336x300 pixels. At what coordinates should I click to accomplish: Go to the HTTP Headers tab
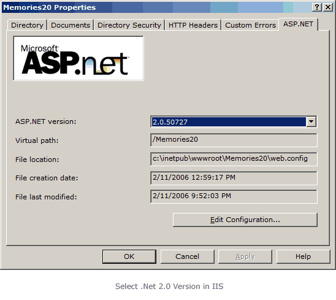coord(193,25)
